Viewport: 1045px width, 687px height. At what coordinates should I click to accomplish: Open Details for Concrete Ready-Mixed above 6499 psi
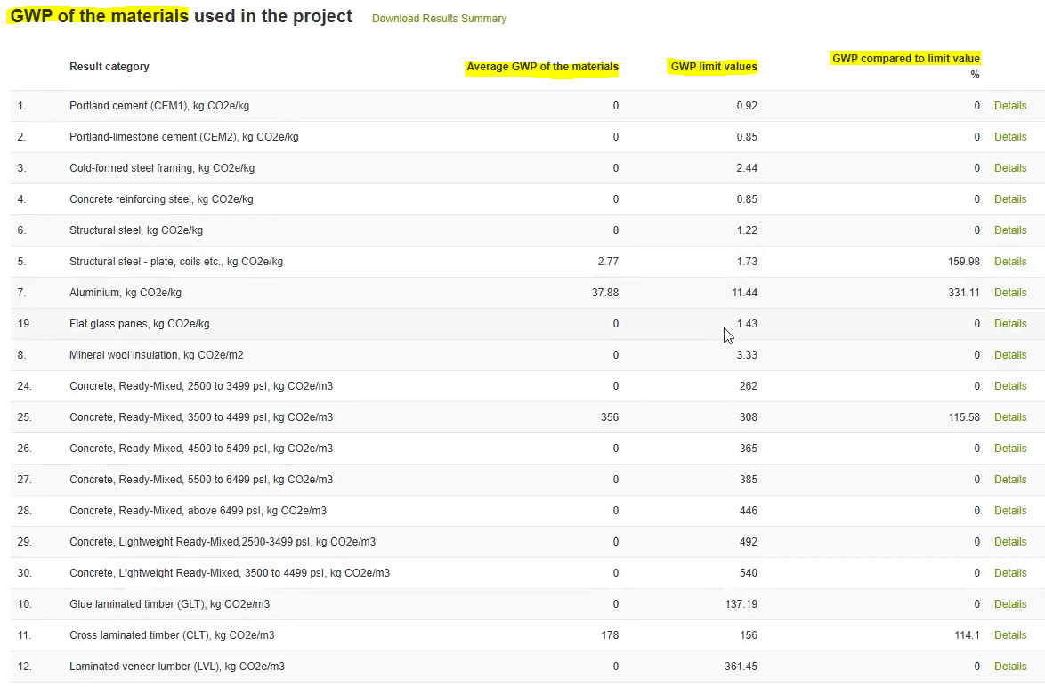coord(1010,510)
